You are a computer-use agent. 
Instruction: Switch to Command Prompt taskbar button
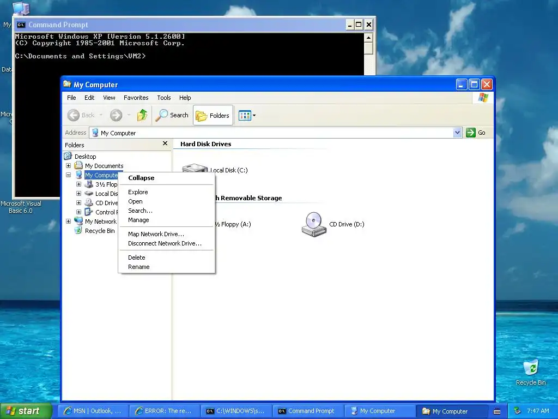(x=307, y=411)
